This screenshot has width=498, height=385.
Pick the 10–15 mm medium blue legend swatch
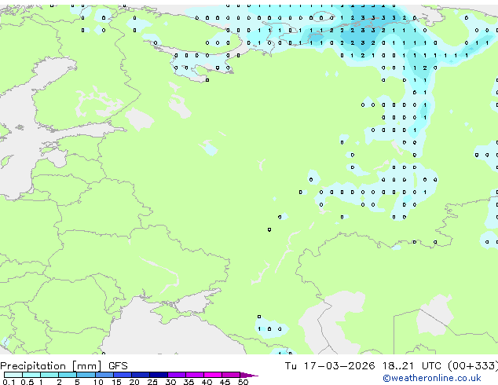[x=104, y=375]
